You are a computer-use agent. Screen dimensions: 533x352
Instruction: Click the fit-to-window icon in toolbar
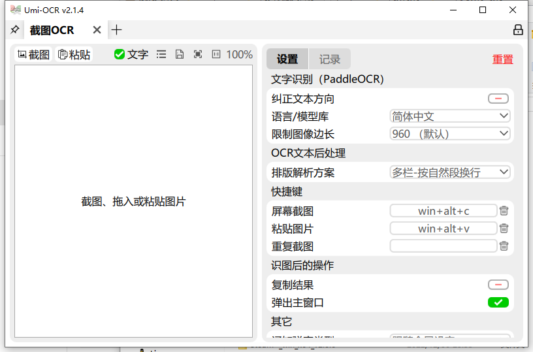click(198, 55)
